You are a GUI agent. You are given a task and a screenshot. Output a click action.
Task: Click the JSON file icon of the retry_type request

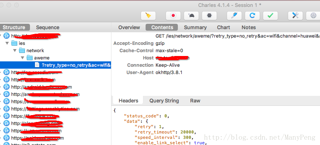click(37, 65)
